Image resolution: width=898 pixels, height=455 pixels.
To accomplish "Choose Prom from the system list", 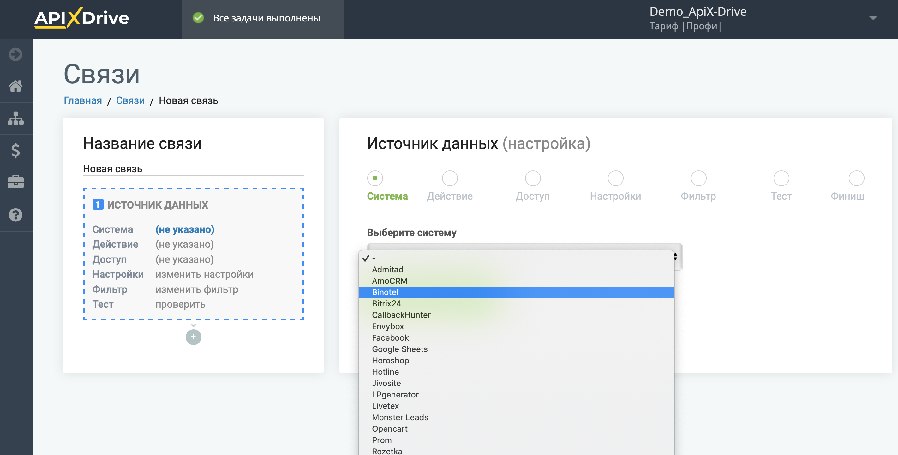I will 516,440.
